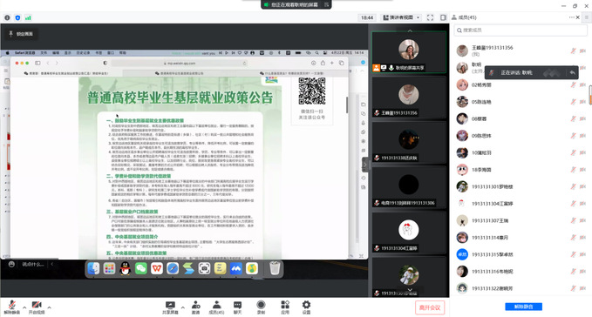Collapse the video thumbnail strip arrow

[x=364, y=165]
